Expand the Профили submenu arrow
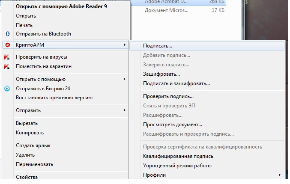 [280, 175]
